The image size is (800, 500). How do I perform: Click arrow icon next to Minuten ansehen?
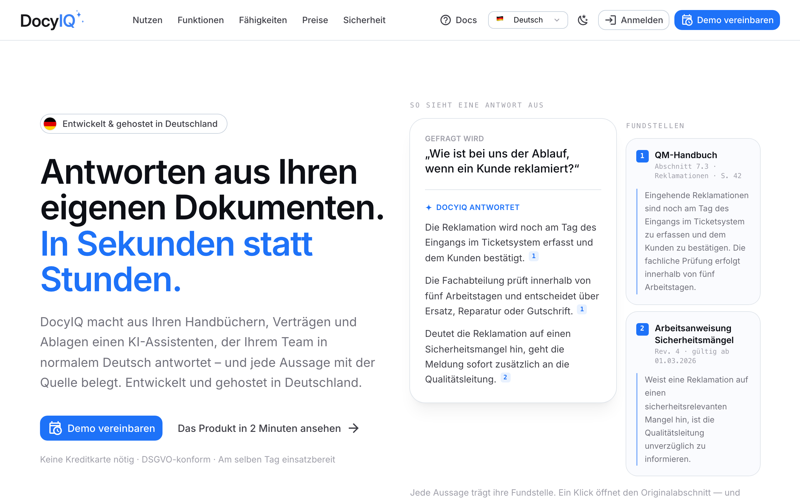coord(354,428)
